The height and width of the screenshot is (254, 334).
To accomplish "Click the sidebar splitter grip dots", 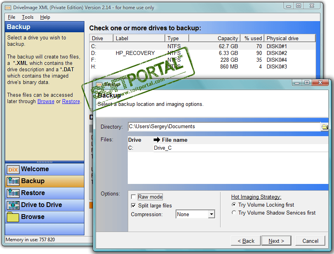I will (45, 162).
